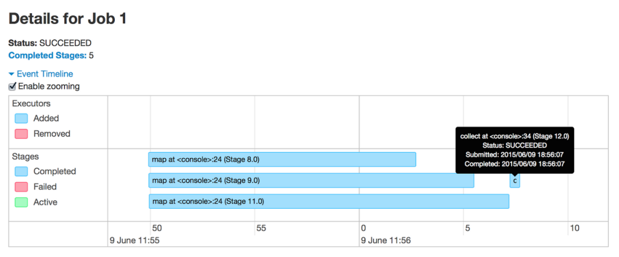The image size is (619, 257).
Task: Select the Stage 9.0 timeline bar
Action: click(x=311, y=180)
